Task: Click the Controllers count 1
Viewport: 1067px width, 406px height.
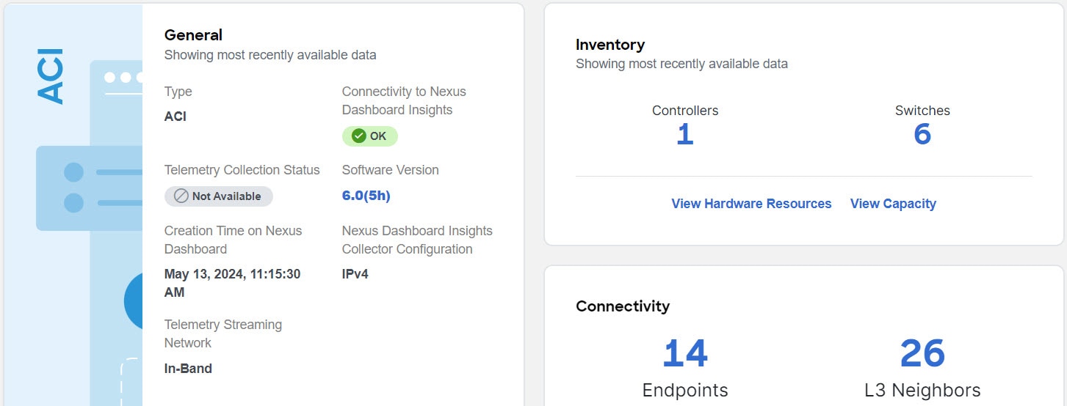Action: (684, 135)
